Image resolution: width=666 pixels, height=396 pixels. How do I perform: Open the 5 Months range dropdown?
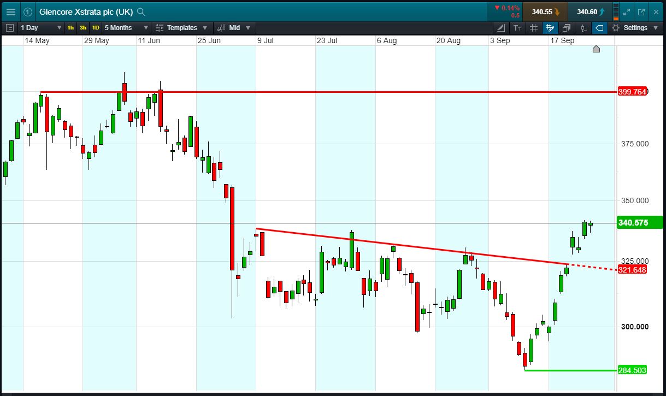126,28
